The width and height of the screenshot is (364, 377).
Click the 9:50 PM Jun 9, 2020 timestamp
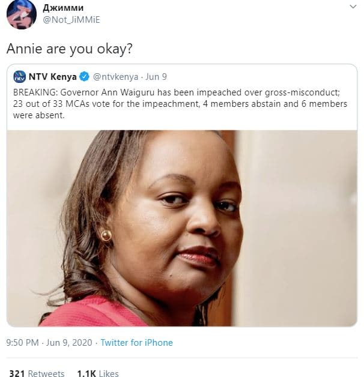[x=49, y=343]
